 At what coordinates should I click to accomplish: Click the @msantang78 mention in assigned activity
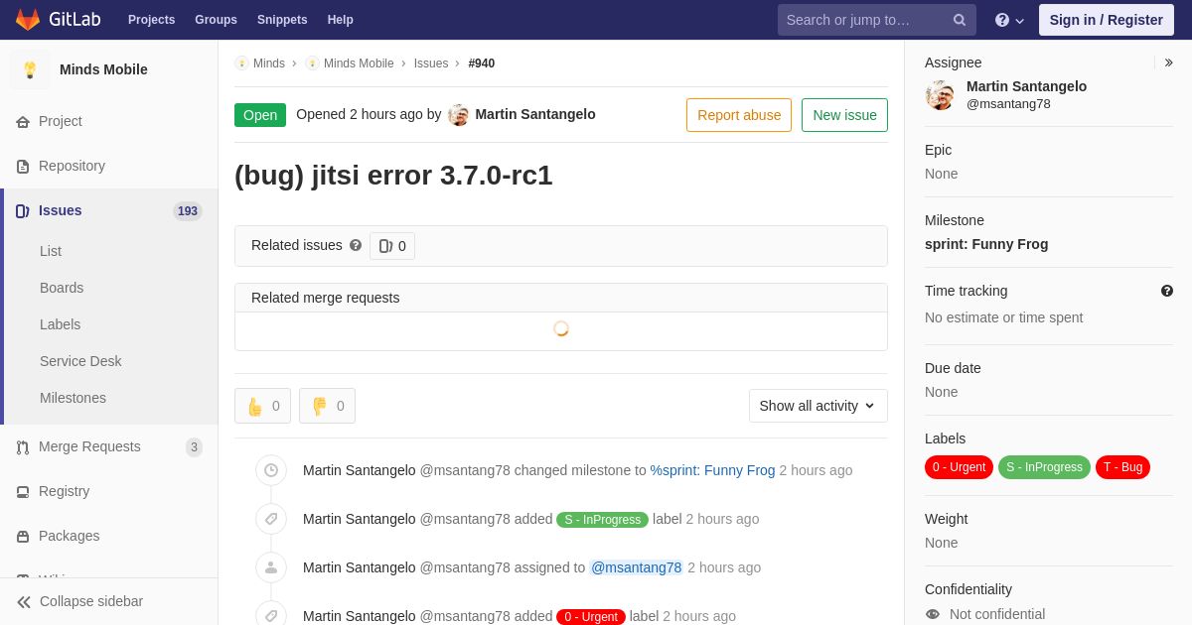pos(636,567)
